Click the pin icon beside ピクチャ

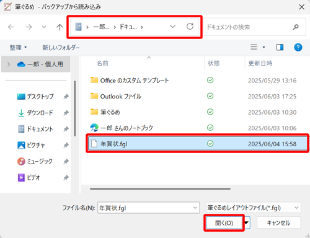tap(66, 145)
